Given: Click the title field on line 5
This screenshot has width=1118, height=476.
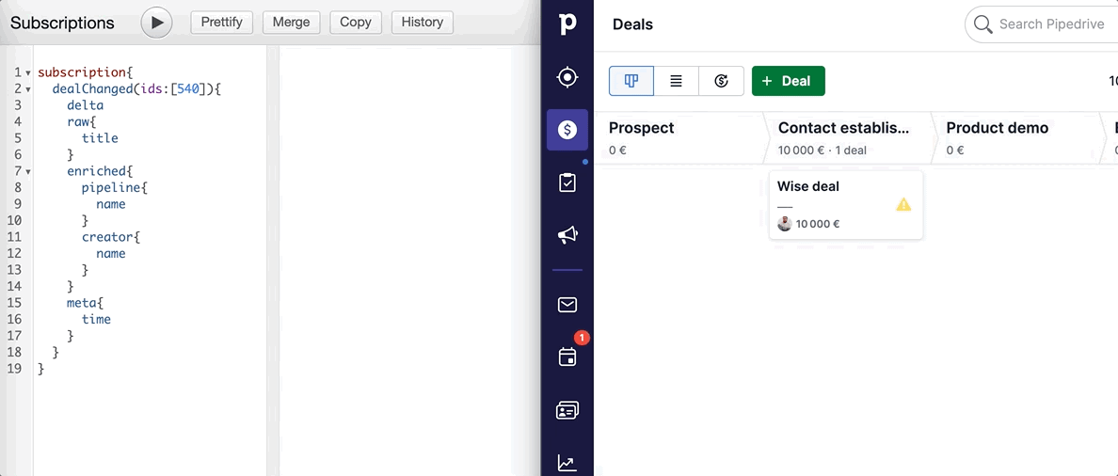Looking at the screenshot, I should coord(100,138).
